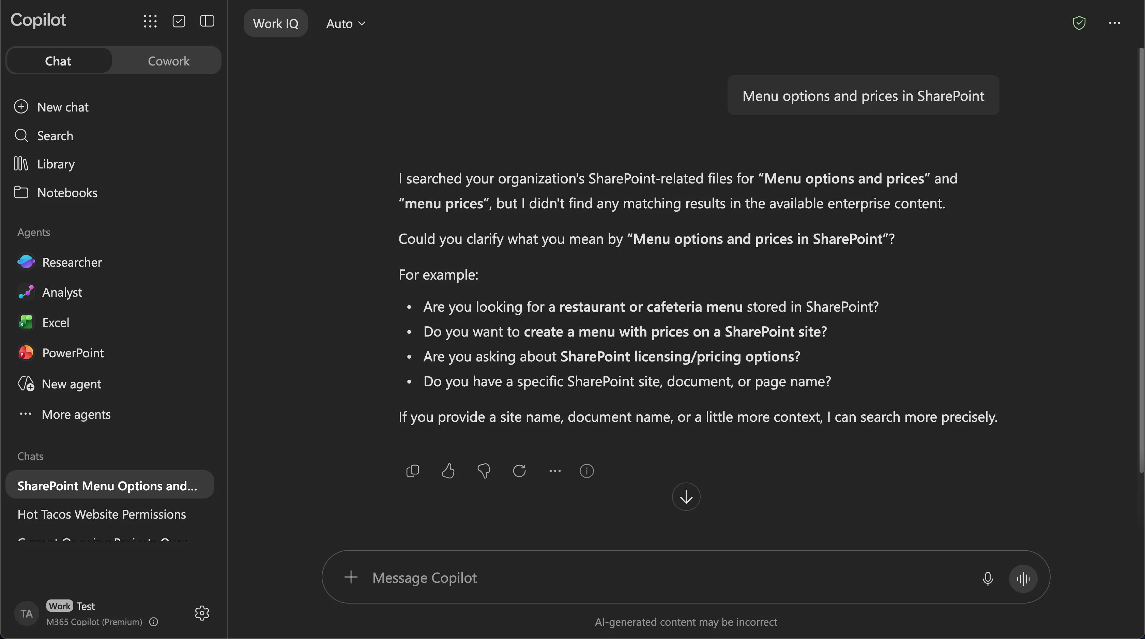Open Library in the sidebar
1145x639 pixels.
click(x=44, y=164)
